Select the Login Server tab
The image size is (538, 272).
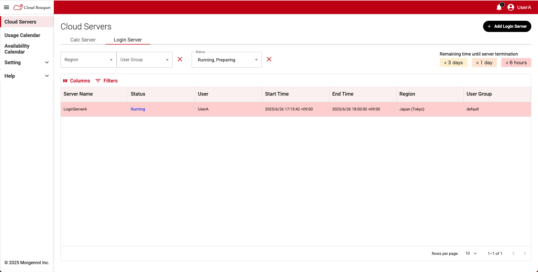tap(128, 40)
